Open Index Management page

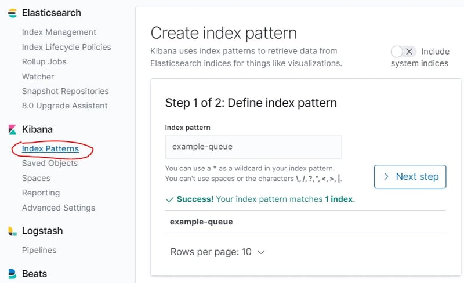[x=59, y=32]
